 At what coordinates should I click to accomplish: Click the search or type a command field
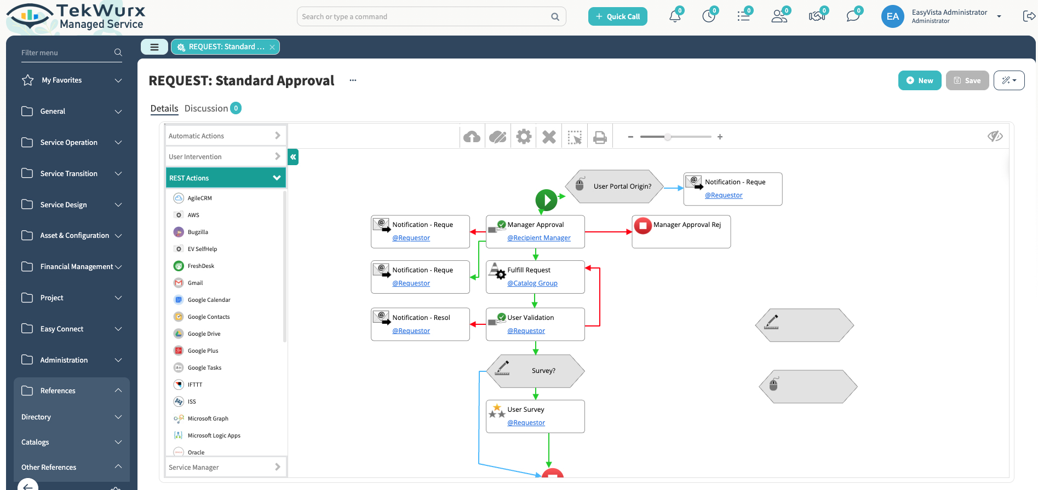click(425, 16)
